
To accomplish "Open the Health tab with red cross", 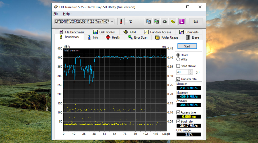I will point(113,37).
